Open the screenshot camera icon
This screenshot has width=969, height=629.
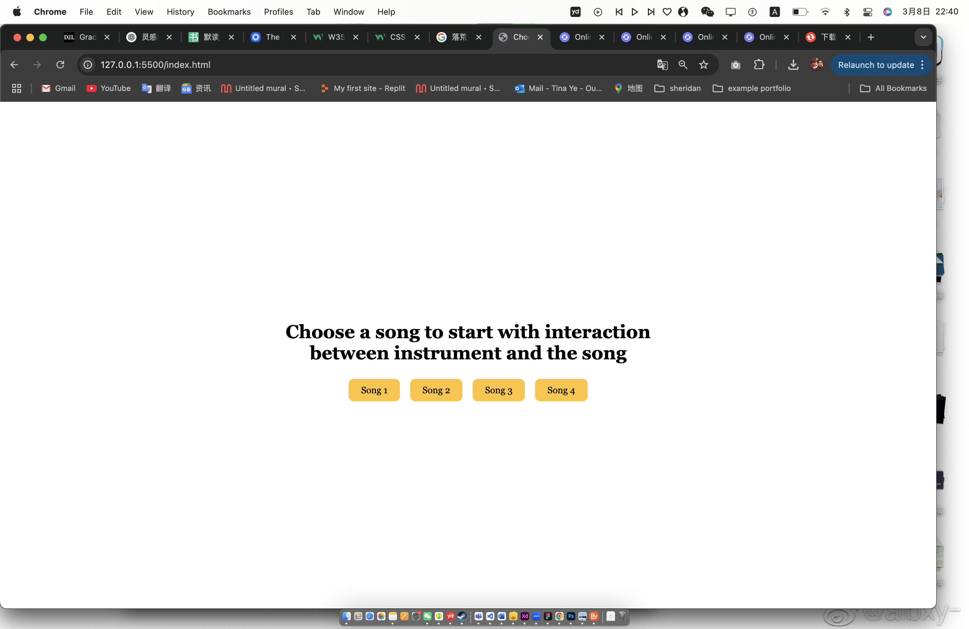[735, 65]
